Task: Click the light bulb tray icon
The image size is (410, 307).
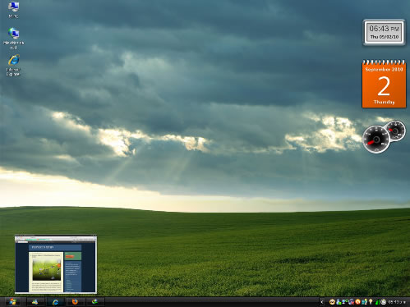Action: pos(371,301)
